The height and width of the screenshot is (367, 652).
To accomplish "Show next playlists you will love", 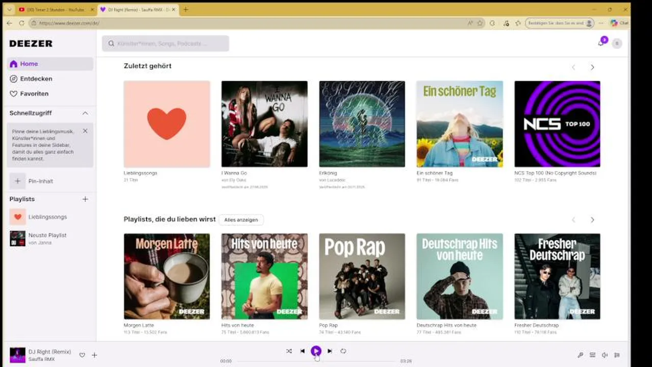I will click(592, 220).
